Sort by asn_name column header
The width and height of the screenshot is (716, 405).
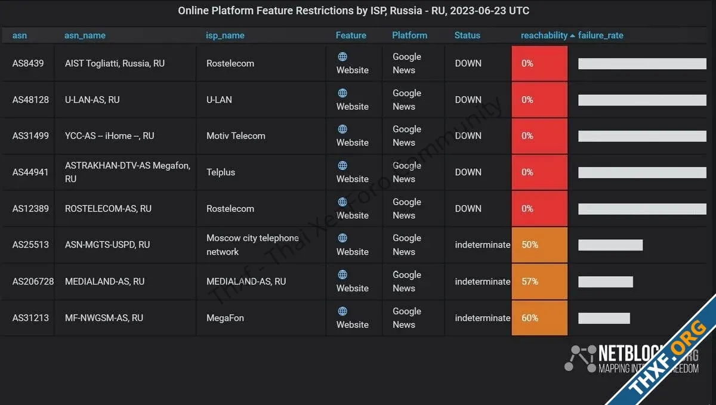click(x=85, y=35)
